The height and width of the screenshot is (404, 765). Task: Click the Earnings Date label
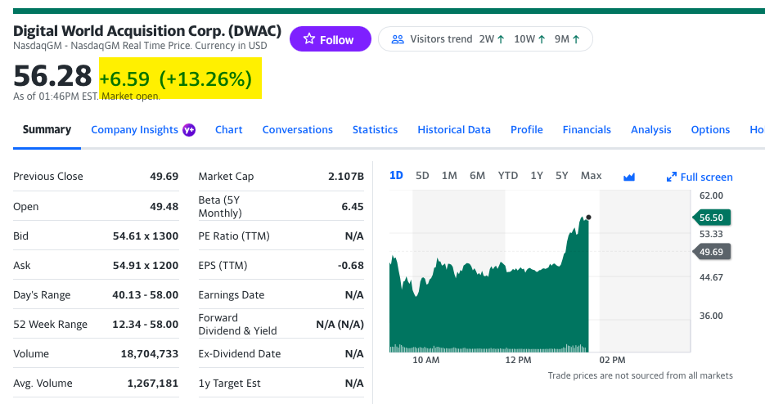[x=232, y=295]
